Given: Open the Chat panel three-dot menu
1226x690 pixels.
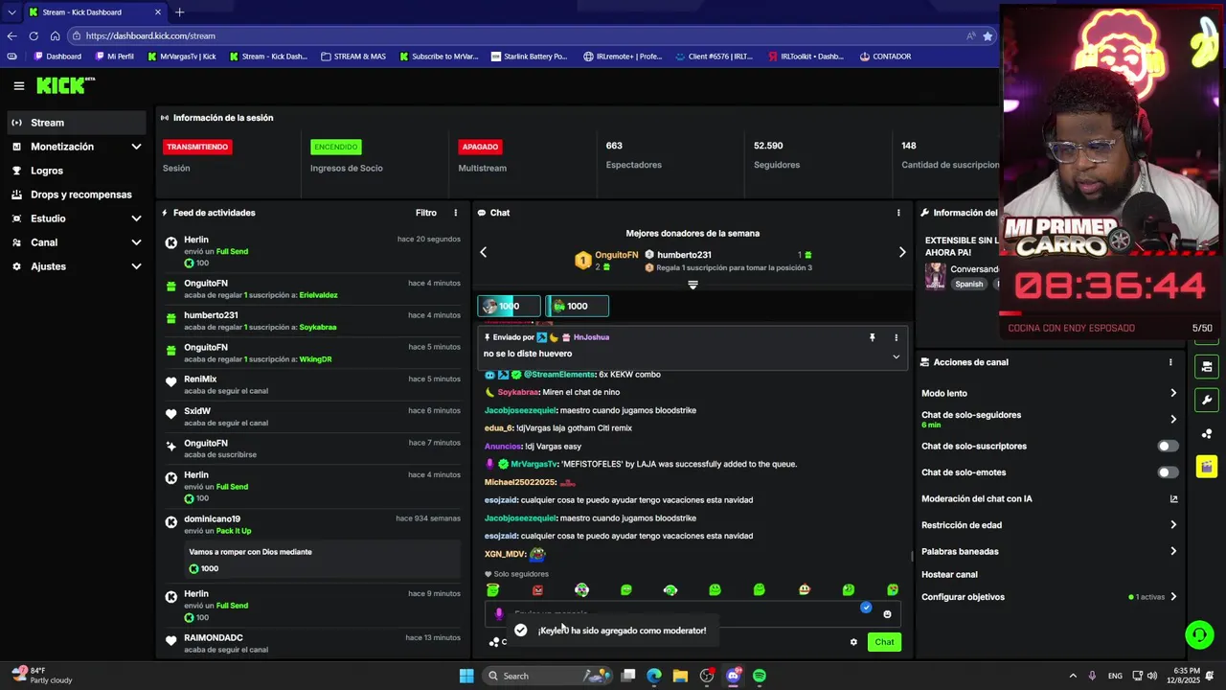Looking at the screenshot, I should point(897,213).
